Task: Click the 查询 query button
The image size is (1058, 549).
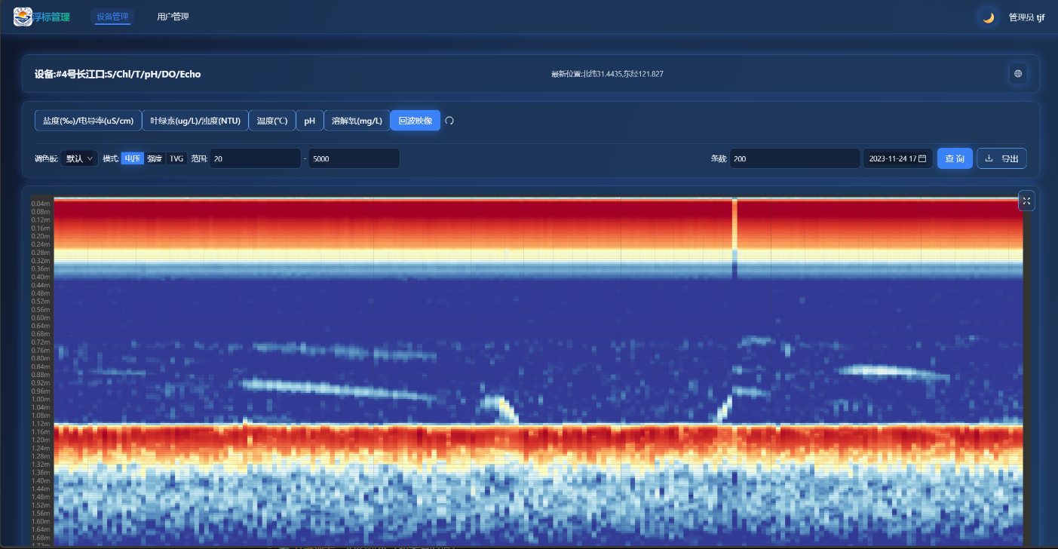Action: point(955,158)
